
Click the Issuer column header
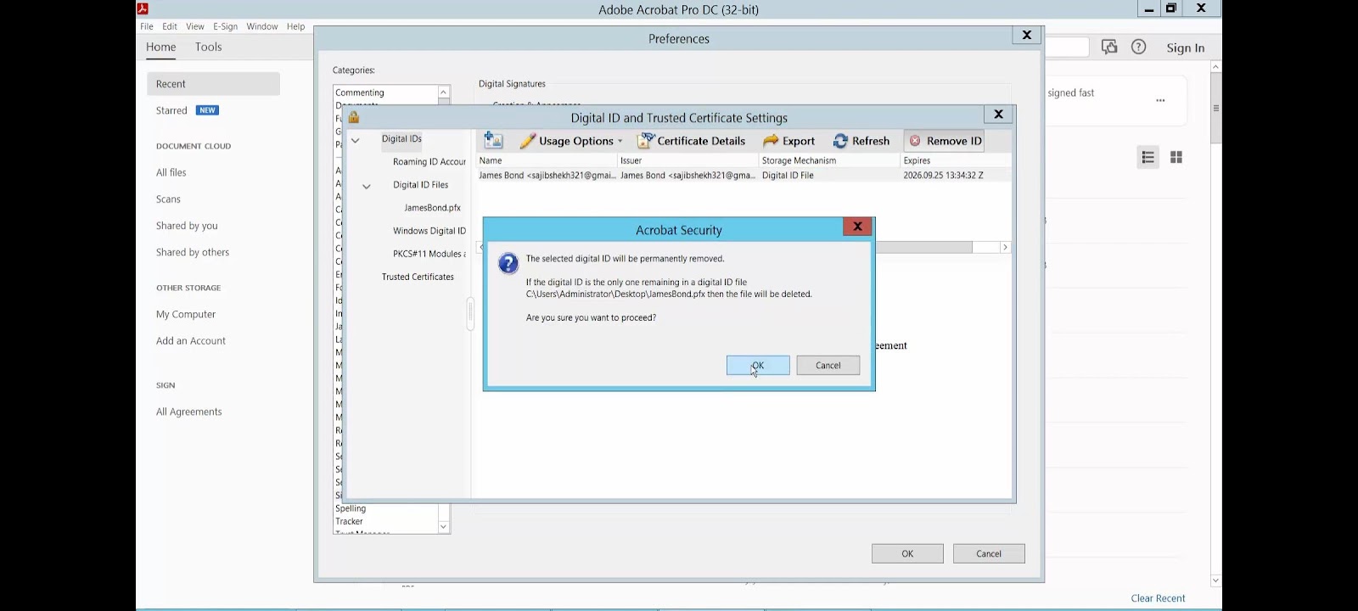(x=687, y=160)
